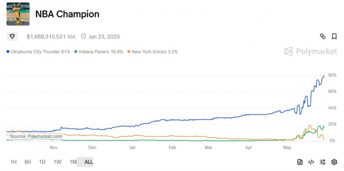Viewport: 344px width, 171px height.
Task: Select the 6H time range
Action: (x=28, y=162)
